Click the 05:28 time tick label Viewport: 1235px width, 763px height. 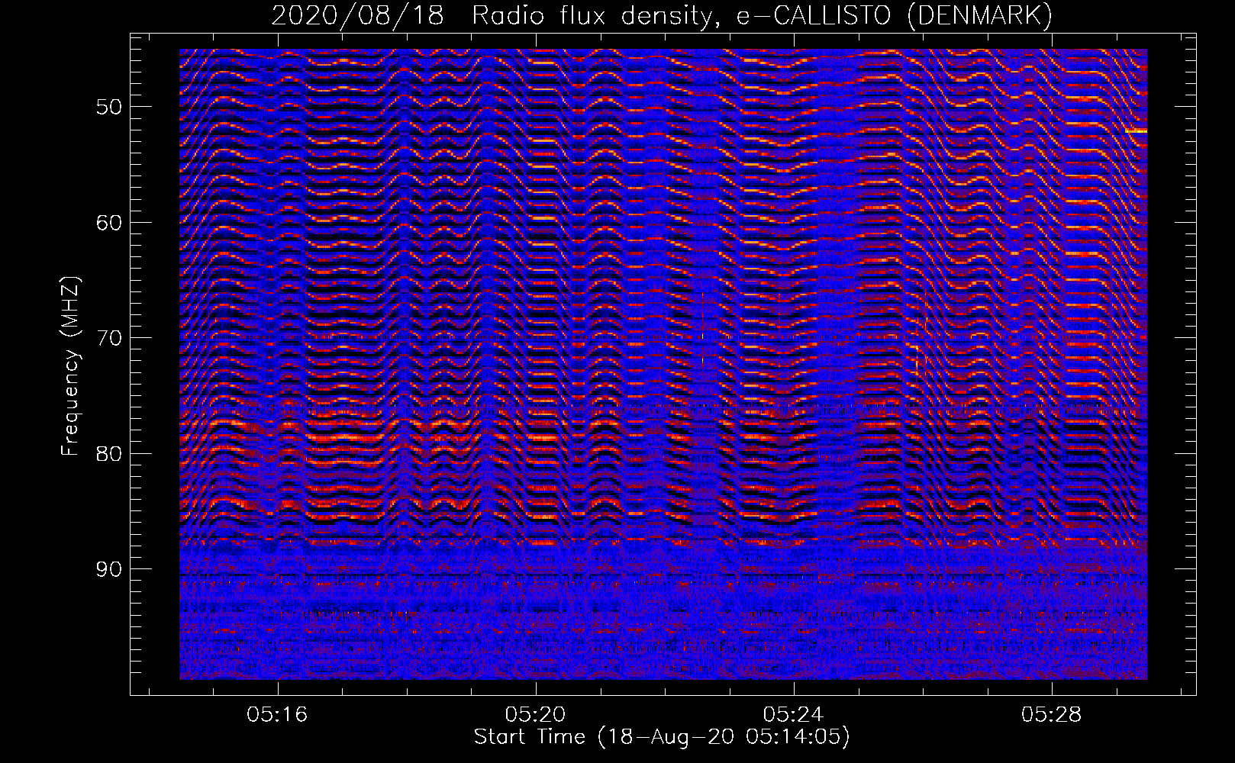point(1051,714)
